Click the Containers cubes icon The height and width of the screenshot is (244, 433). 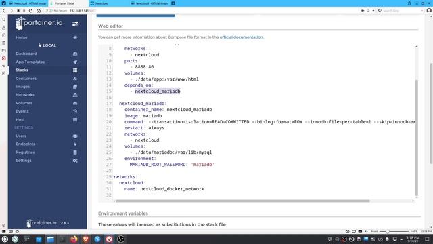click(75, 79)
